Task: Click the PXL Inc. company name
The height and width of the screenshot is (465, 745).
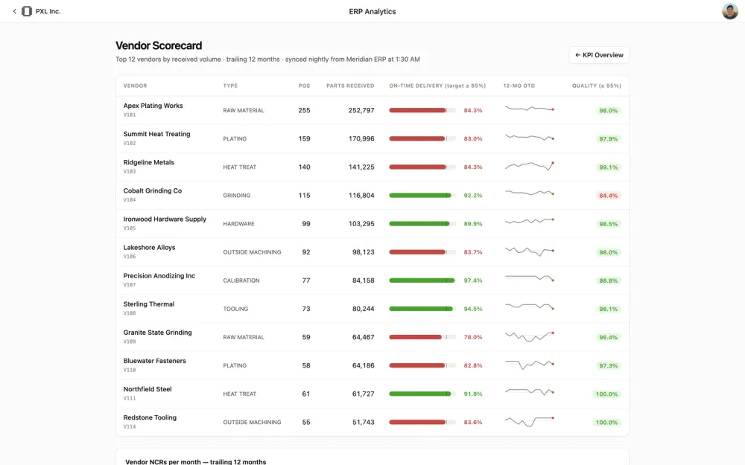Action: pyautogui.click(x=48, y=11)
